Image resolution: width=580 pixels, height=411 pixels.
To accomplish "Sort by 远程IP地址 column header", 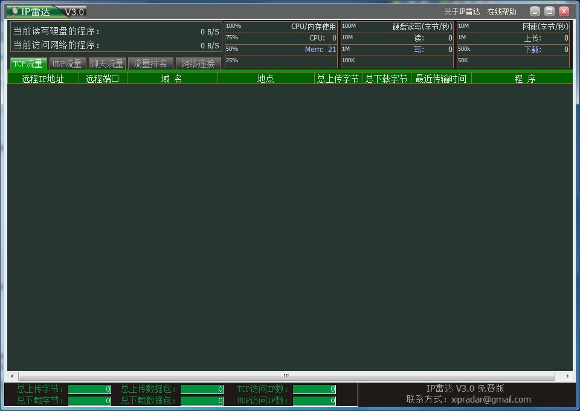I will coord(42,79).
